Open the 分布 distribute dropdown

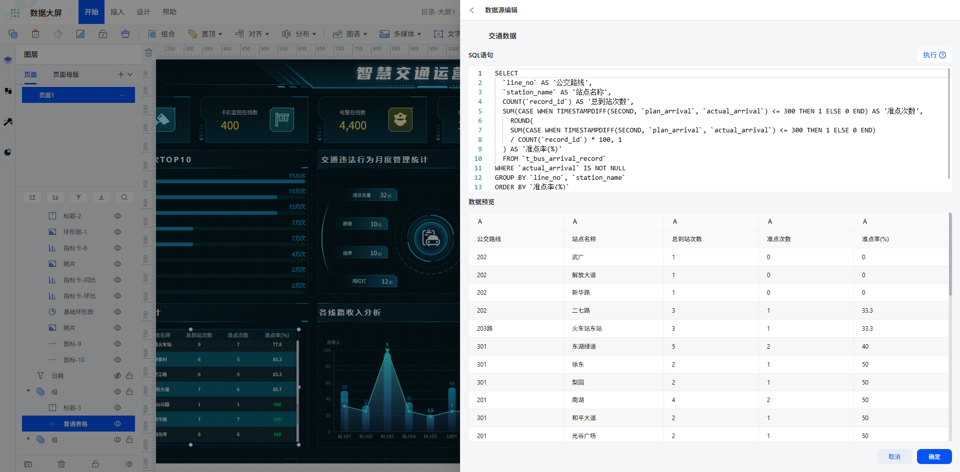tap(299, 34)
